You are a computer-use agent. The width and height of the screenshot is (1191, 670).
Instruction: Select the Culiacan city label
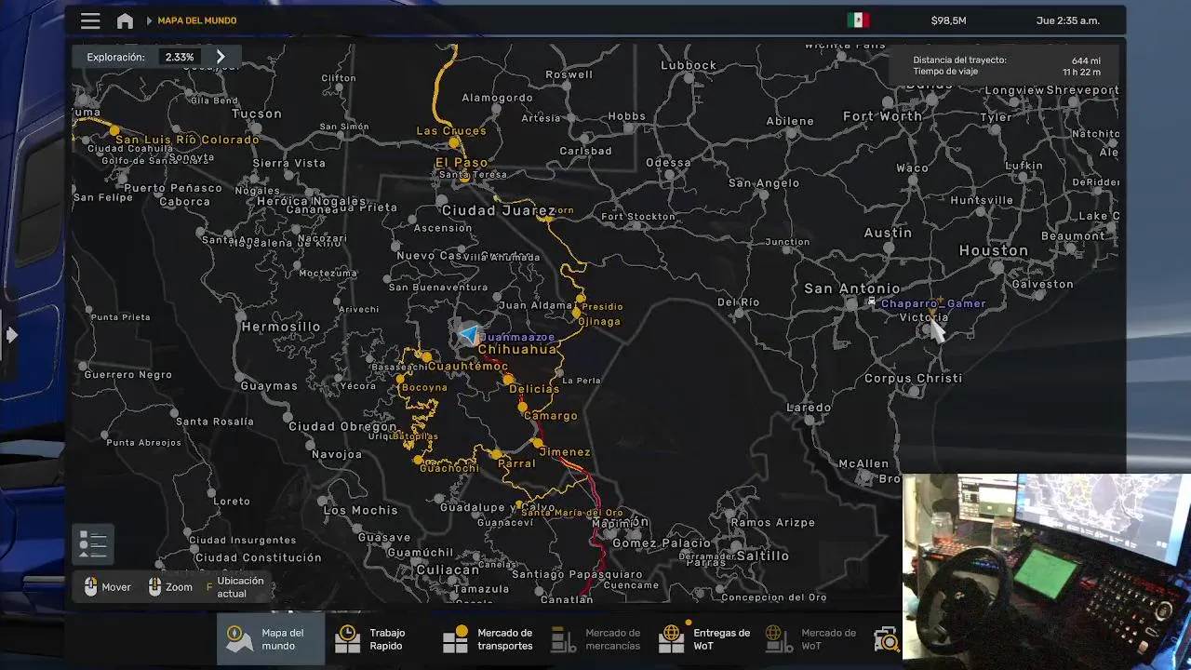tap(448, 569)
